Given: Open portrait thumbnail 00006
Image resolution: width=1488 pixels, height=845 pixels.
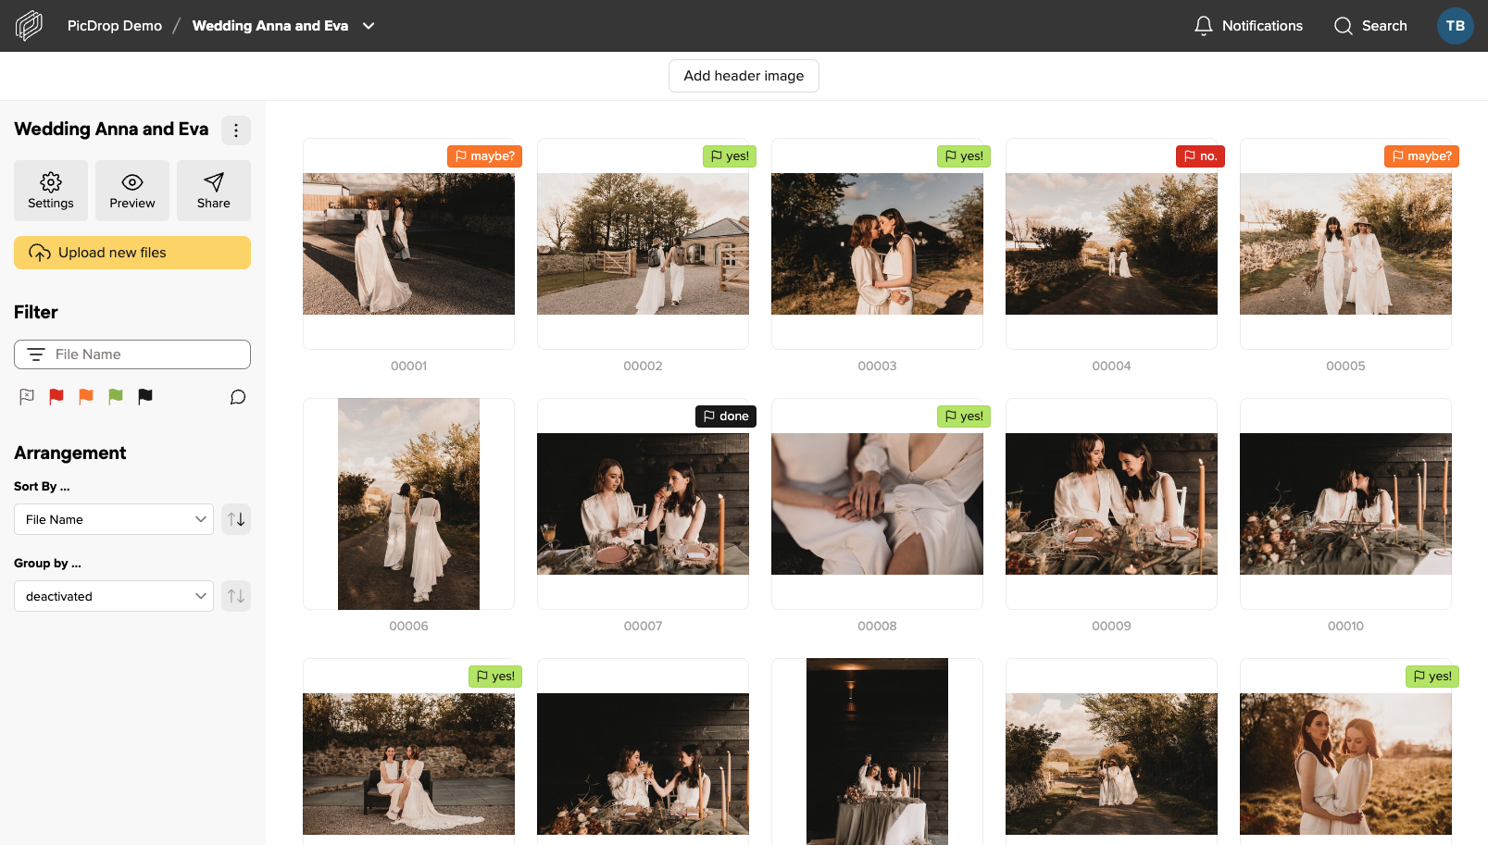Looking at the screenshot, I should (408, 503).
